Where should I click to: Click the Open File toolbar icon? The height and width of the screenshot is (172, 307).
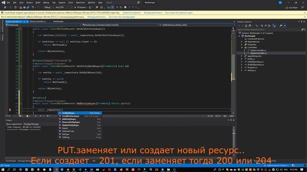(21, 8)
